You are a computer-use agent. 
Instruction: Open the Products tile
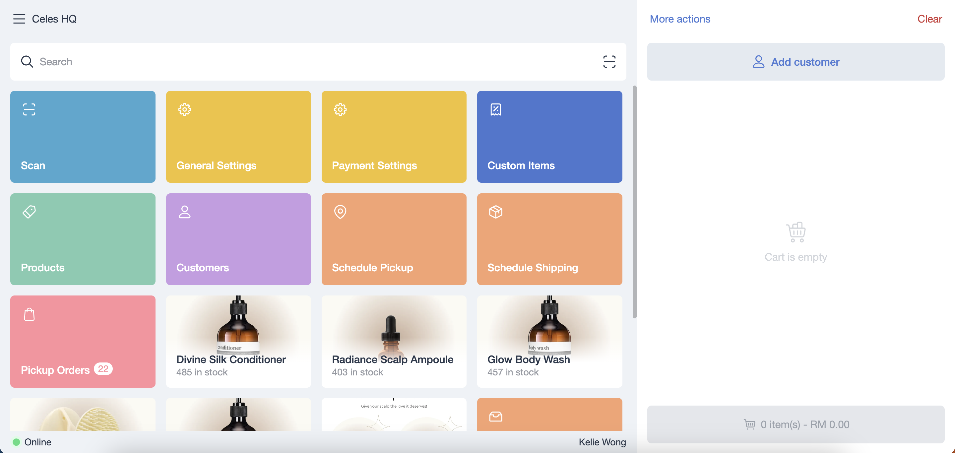pos(83,239)
